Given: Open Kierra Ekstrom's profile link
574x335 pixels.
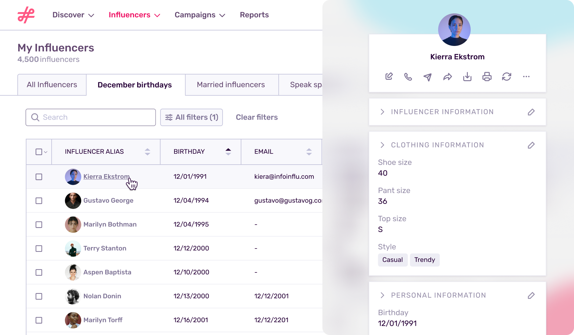Looking at the screenshot, I should (107, 176).
